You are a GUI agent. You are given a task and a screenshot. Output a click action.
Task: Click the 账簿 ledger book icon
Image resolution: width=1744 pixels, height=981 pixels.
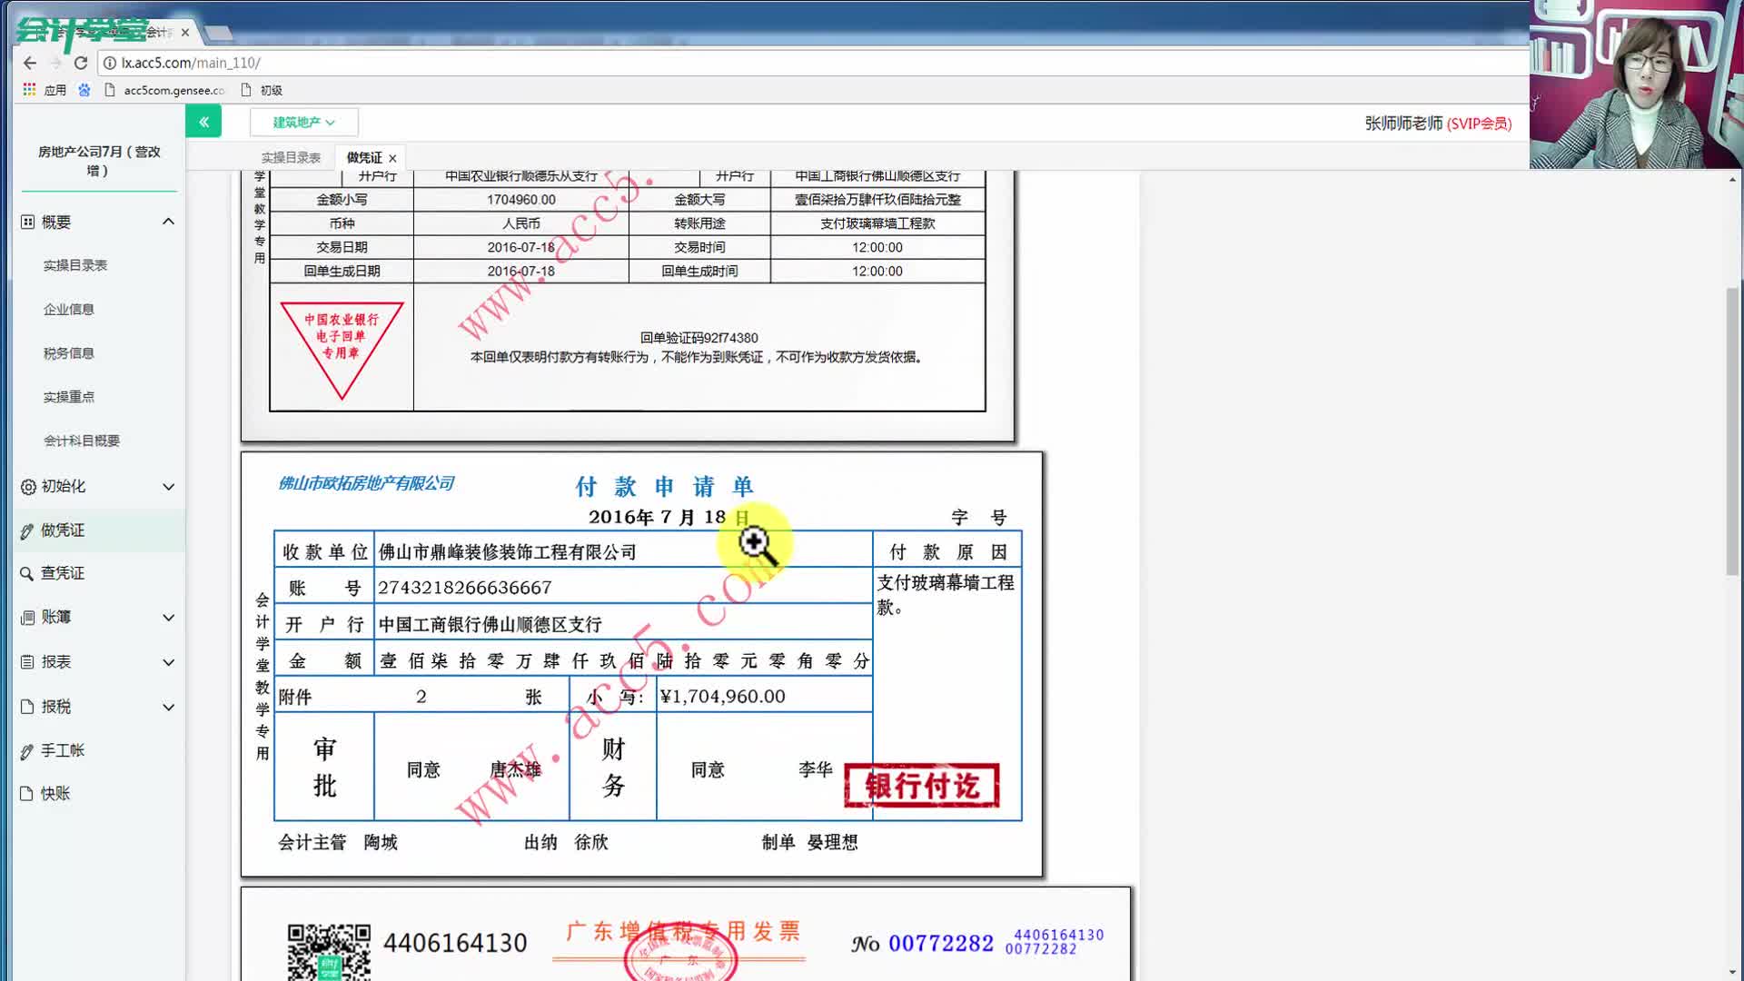coord(27,617)
